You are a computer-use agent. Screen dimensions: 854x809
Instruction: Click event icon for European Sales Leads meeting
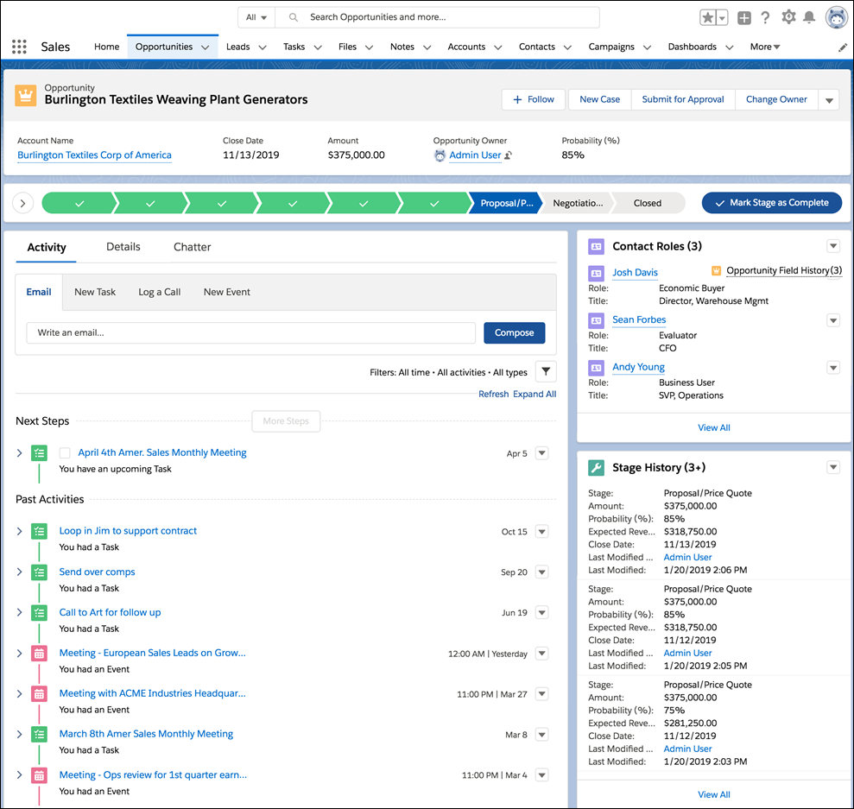click(x=39, y=654)
